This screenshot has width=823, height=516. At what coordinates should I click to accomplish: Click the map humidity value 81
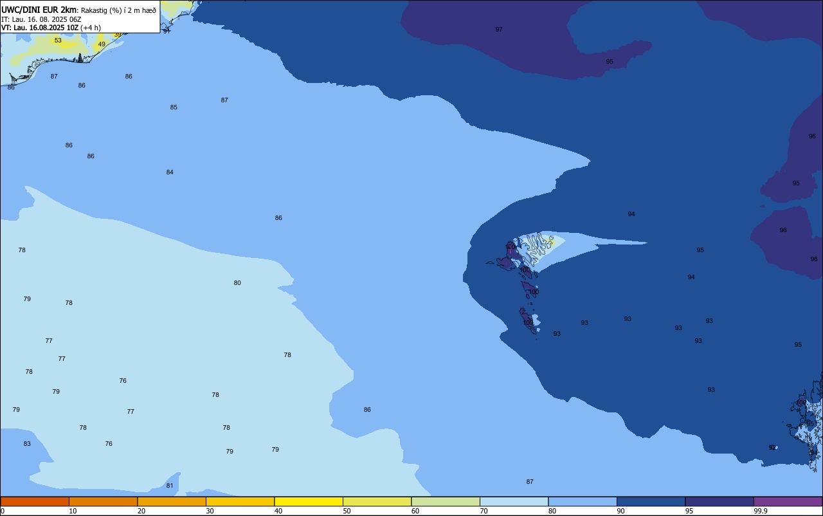170,486
